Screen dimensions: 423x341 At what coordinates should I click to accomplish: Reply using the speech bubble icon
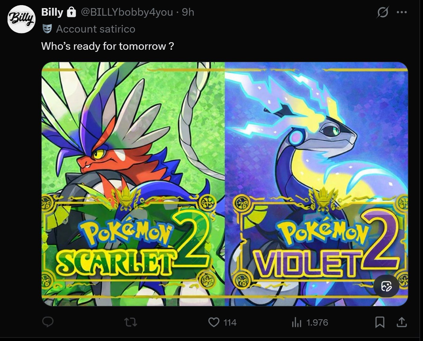[x=48, y=322]
